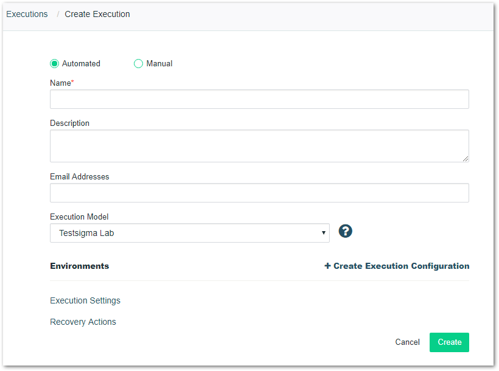Click the question mark help icon
Viewport: 499px width, 371px height.
pyautogui.click(x=346, y=231)
